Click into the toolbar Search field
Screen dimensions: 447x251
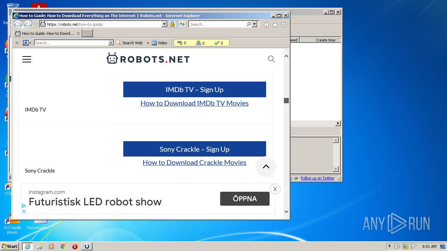(71, 43)
